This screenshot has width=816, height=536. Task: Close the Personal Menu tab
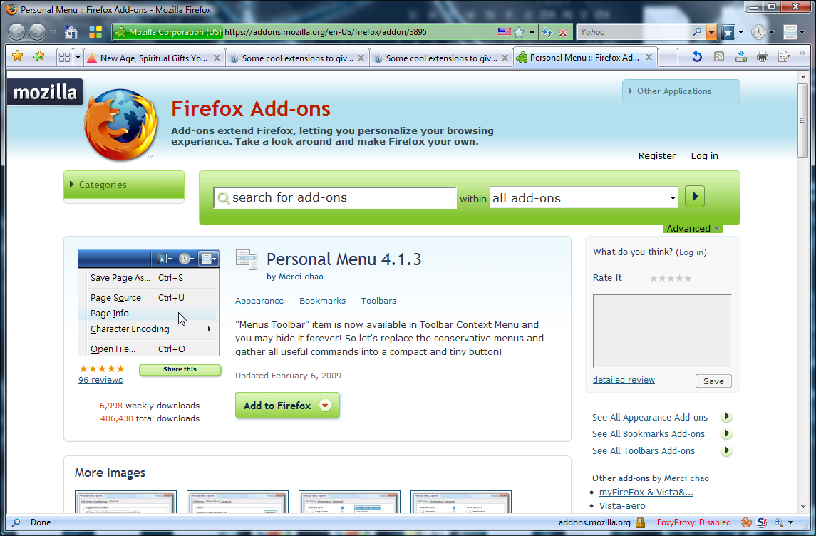pos(649,57)
